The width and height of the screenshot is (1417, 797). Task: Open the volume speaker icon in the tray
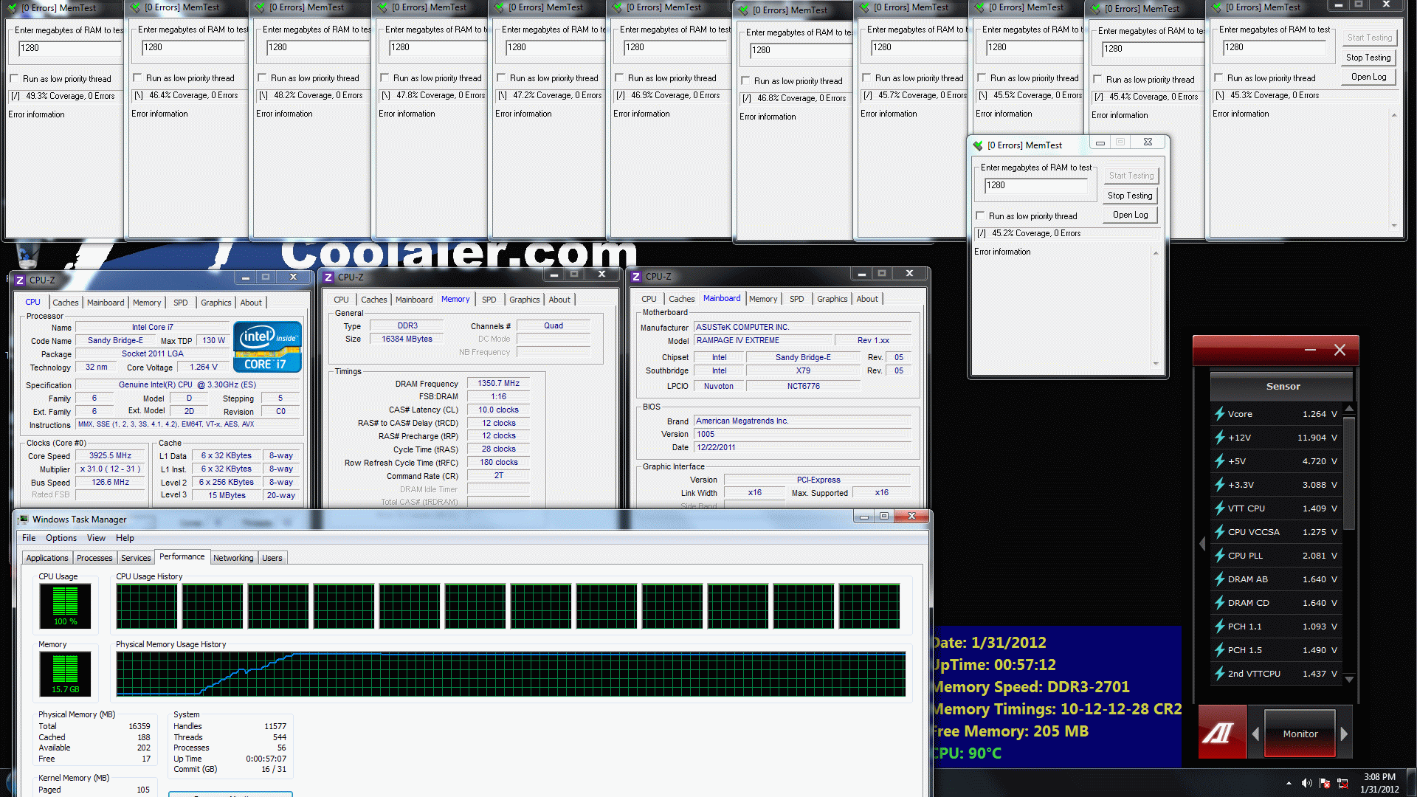(x=1307, y=783)
